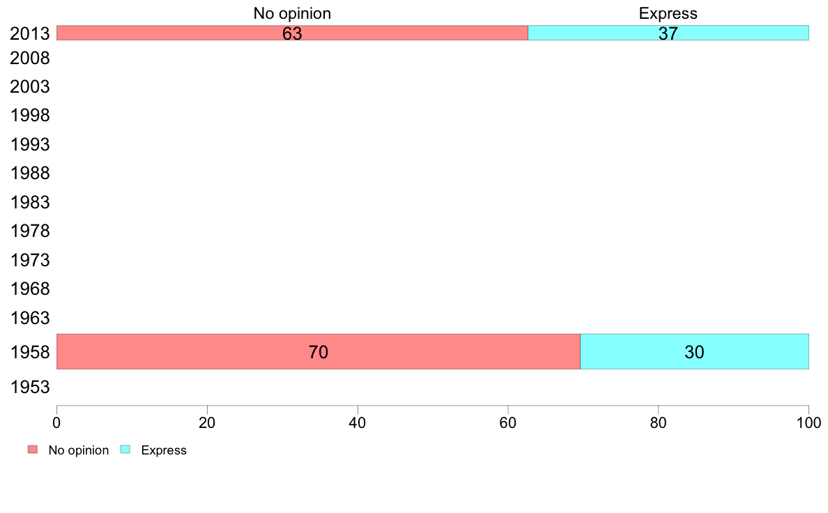
Task: Click the cyan Express legend swatch
Action: (x=125, y=450)
